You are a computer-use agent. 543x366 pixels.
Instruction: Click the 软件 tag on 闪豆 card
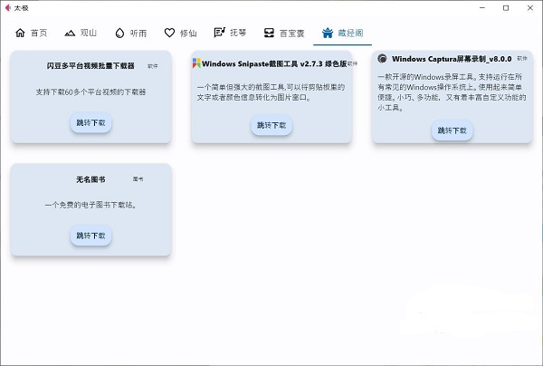click(153, 66)
